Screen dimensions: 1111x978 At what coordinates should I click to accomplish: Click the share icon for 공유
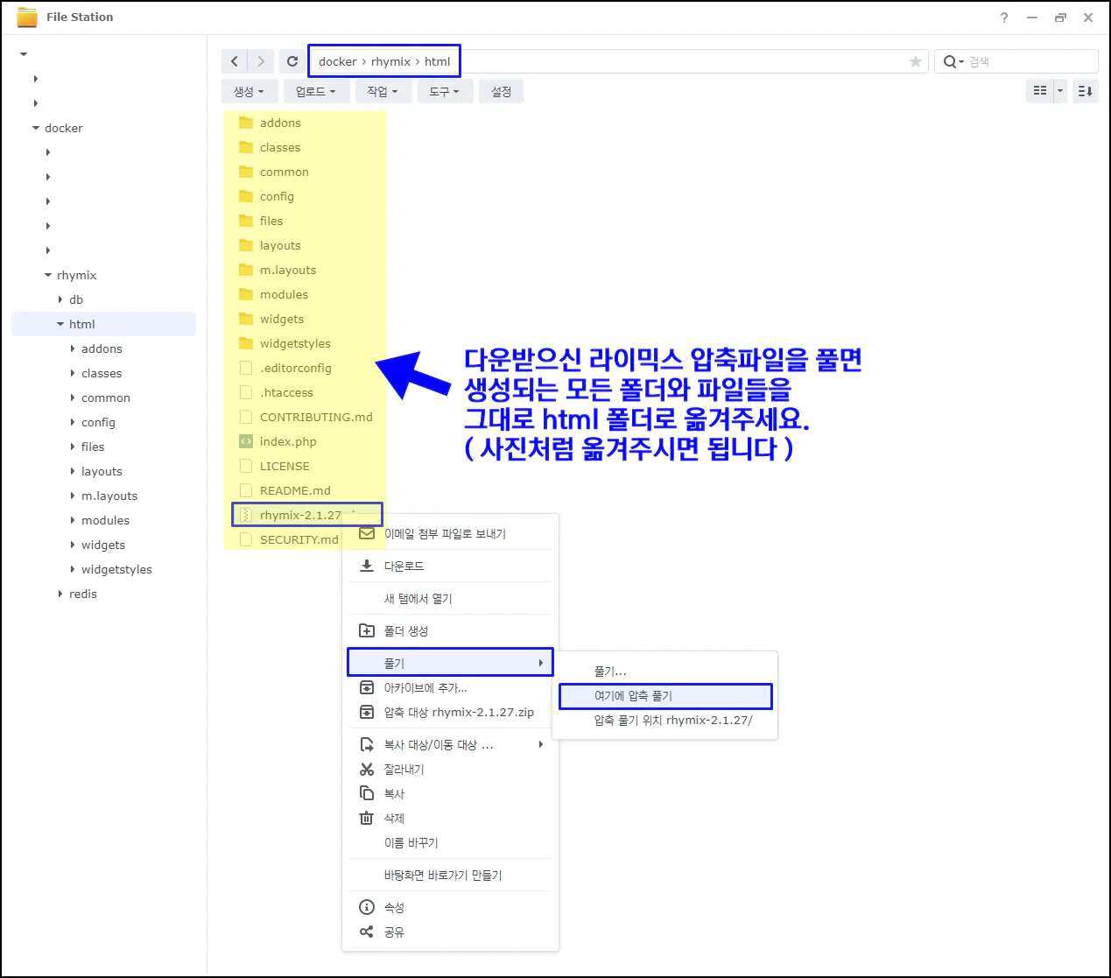tap(367, 932)
